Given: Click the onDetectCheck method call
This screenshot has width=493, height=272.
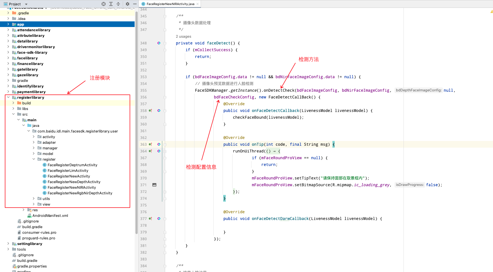Looking at the screenshot, I should pyautogui.click(x=279, y=90).
